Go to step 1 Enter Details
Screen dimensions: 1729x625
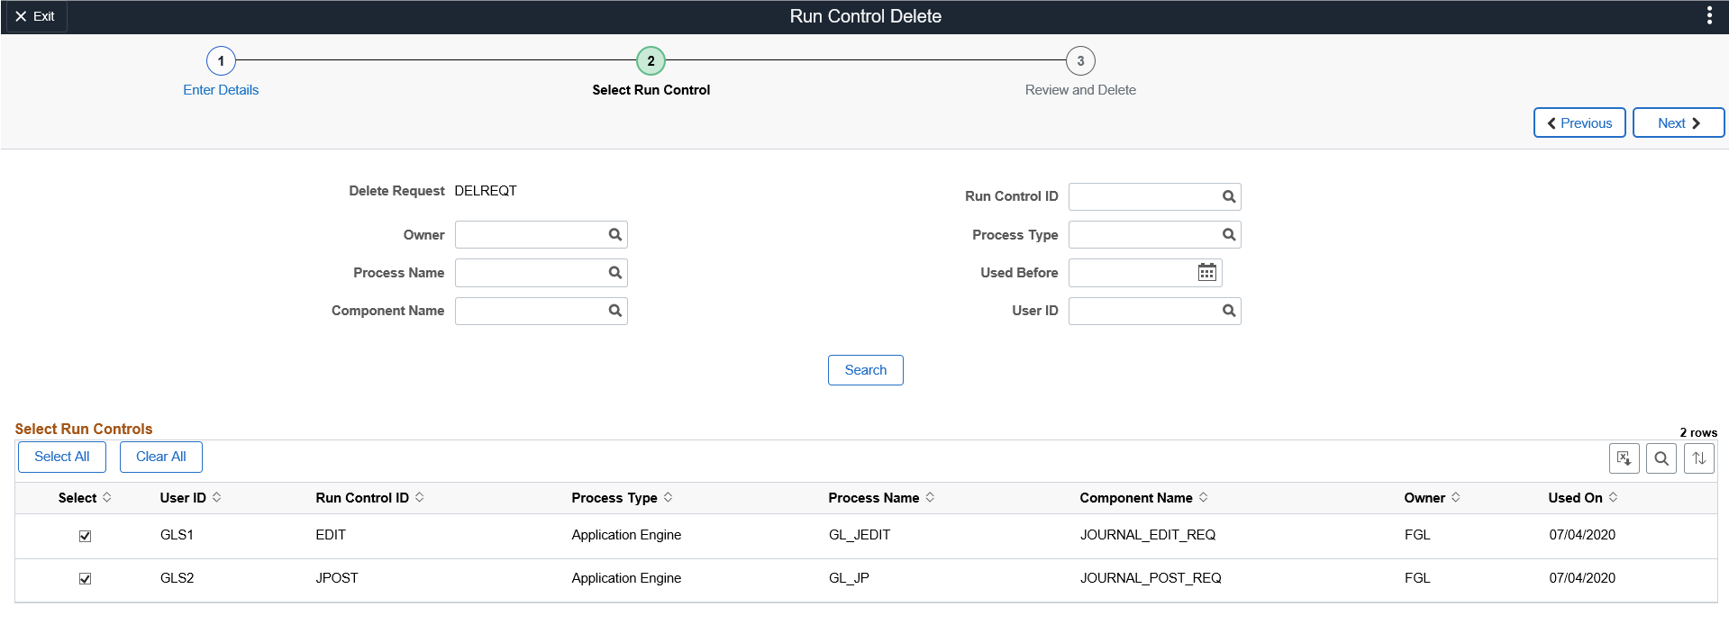(221, 61)
